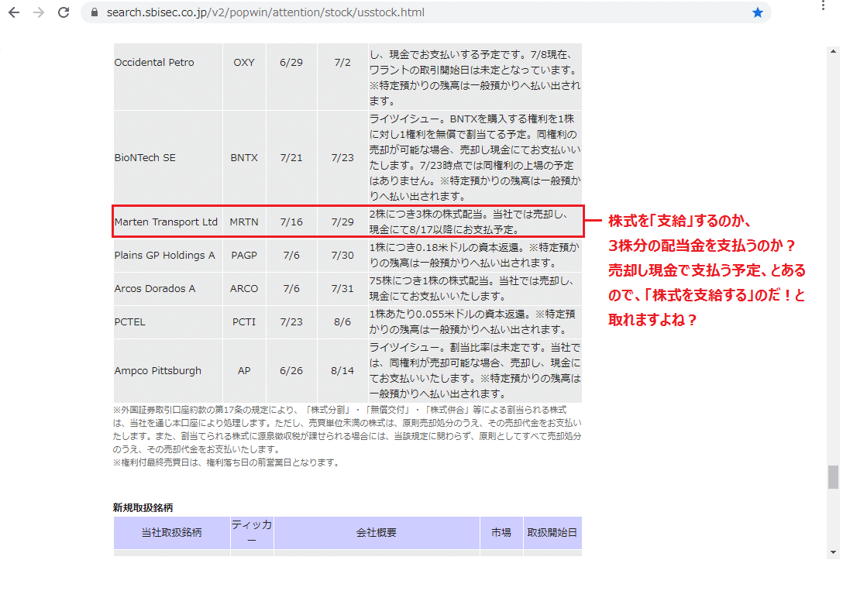The image size is (843, 598).
Task: Reload the page with the refresh icon
Action: click(64, 12)
